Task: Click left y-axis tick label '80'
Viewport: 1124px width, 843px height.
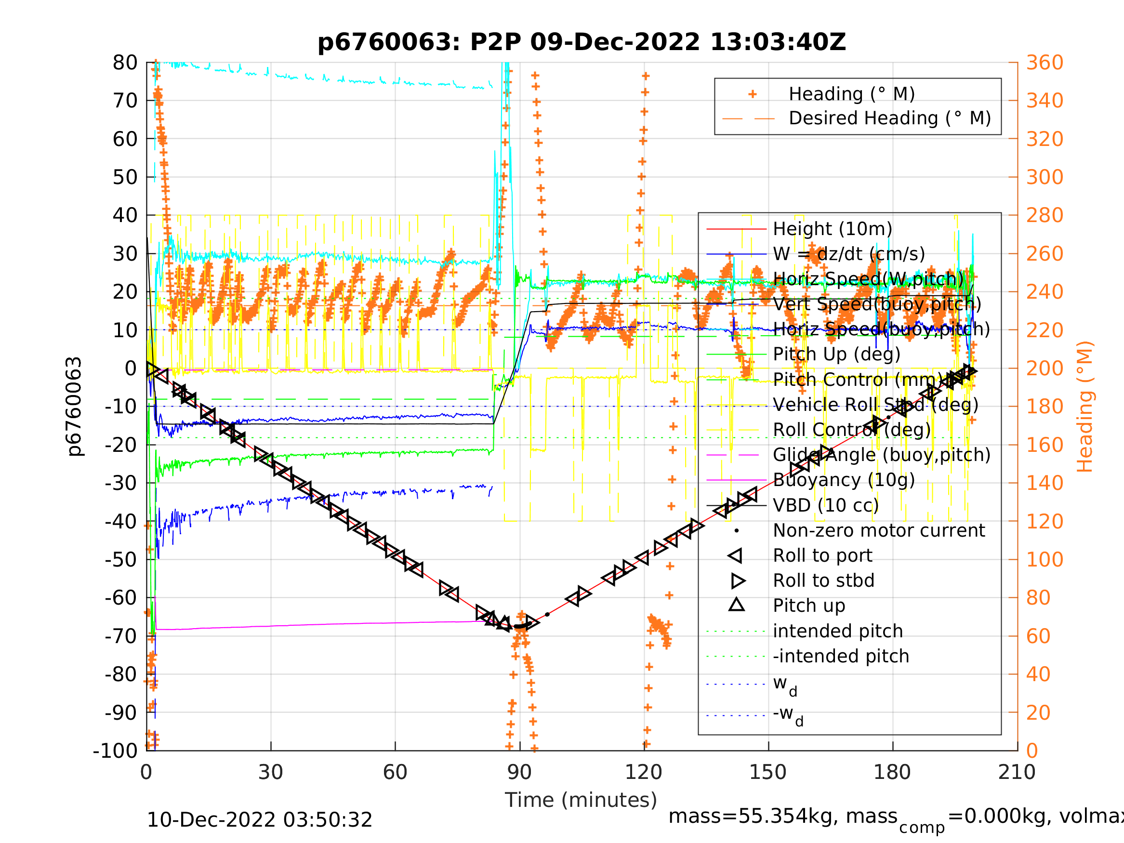Action: point(125,63)
